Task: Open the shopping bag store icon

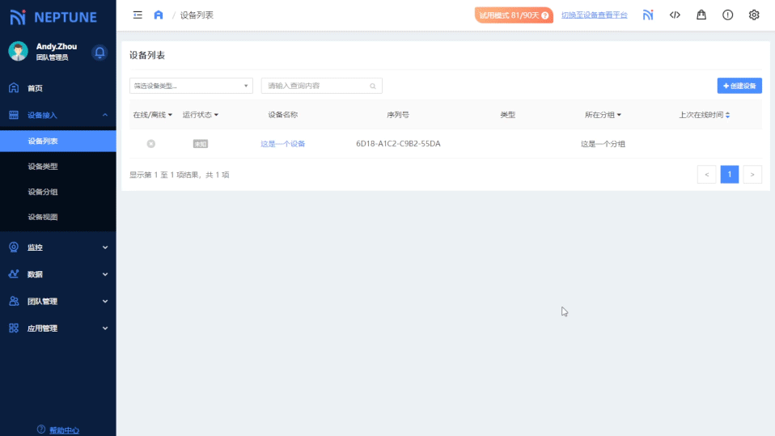Action: click(701, 15)
